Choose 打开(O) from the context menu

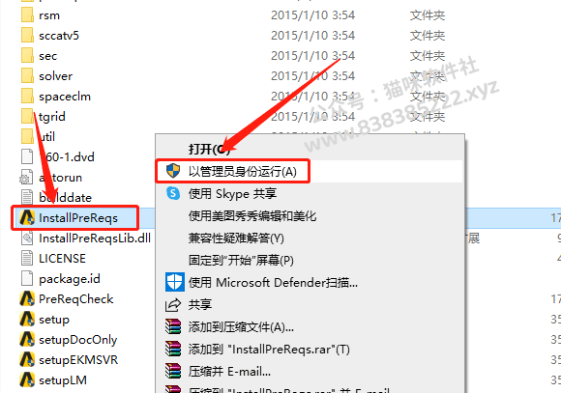tap(209, 149)
